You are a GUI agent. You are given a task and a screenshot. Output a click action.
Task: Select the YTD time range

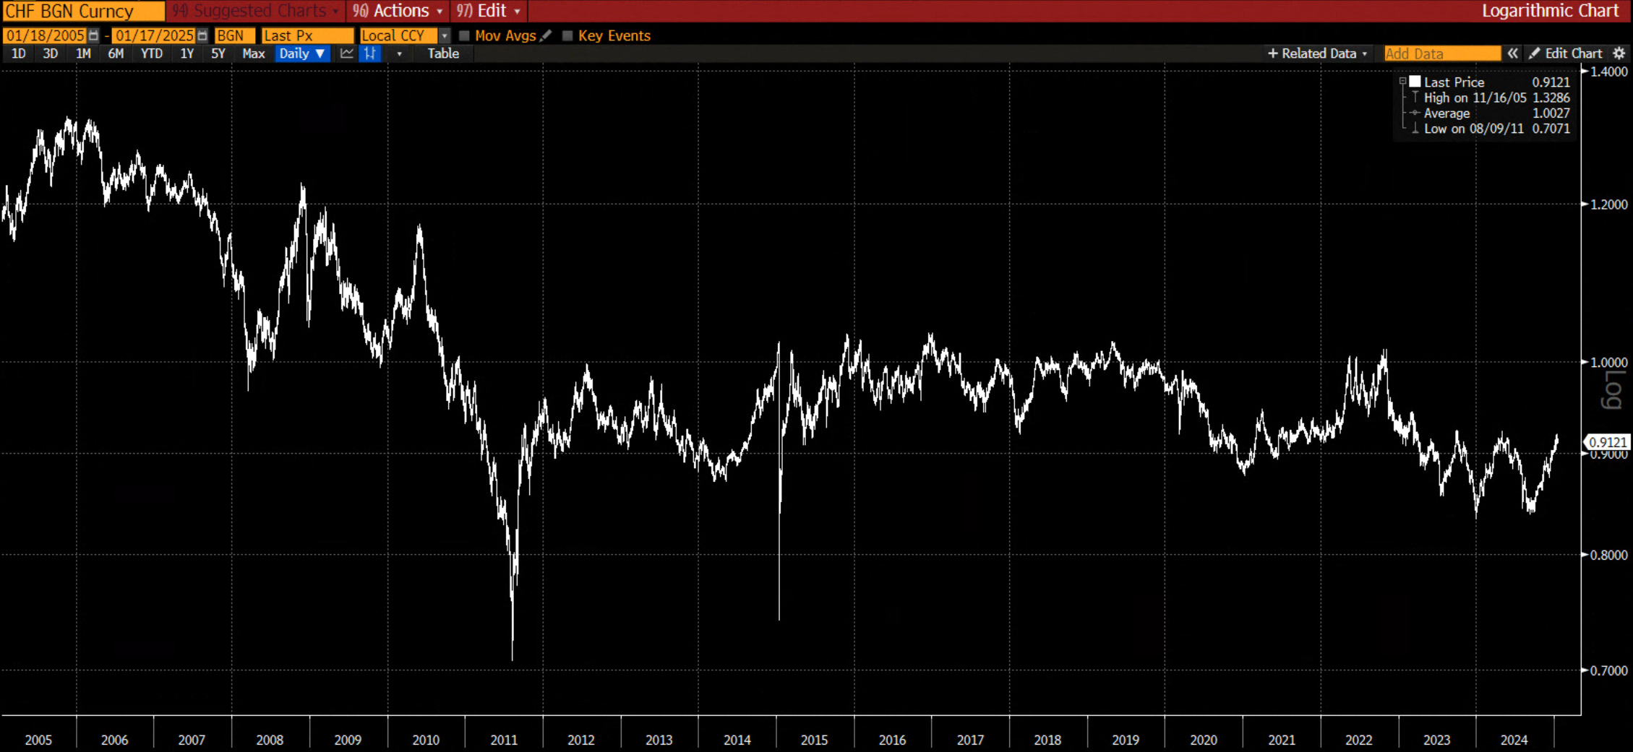(x=151, y=53)
